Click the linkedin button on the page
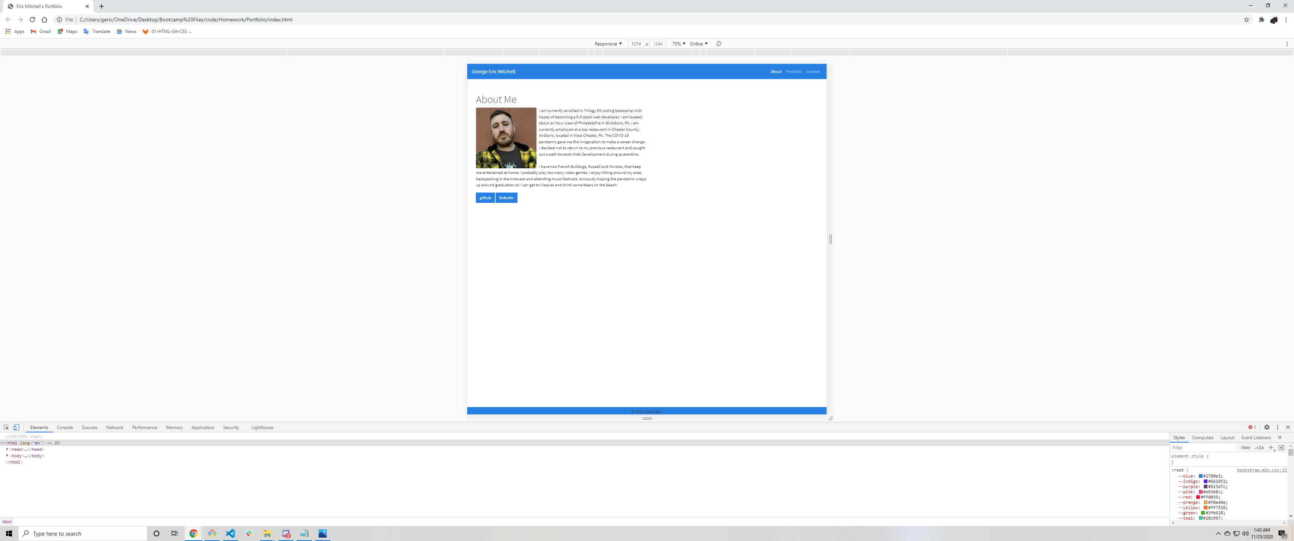 click(506, 198)
